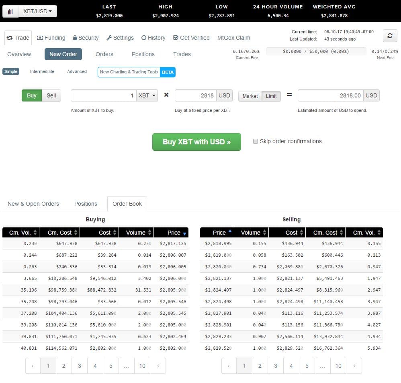Select the Sell side of the order form
The image size is (401, 383).
tap(51, 95)
